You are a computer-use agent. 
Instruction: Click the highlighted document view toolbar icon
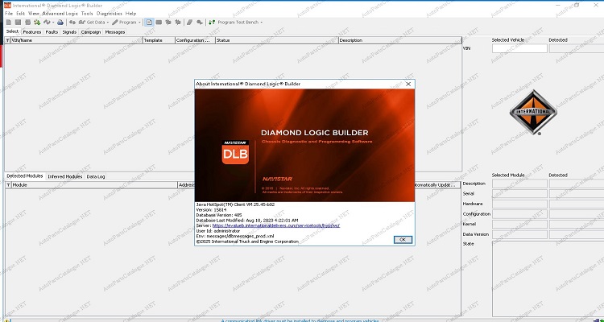click(150, 23)
